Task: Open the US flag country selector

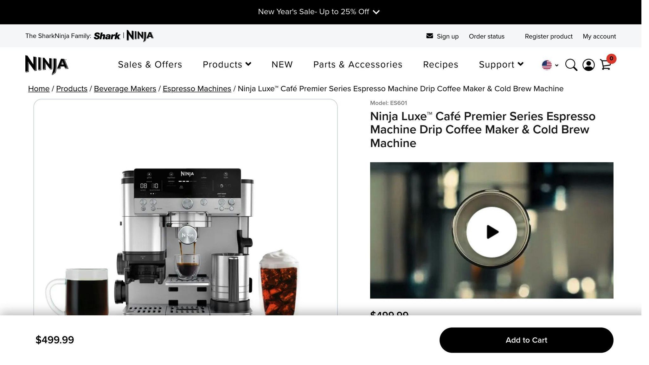Action: click(550, 65)
